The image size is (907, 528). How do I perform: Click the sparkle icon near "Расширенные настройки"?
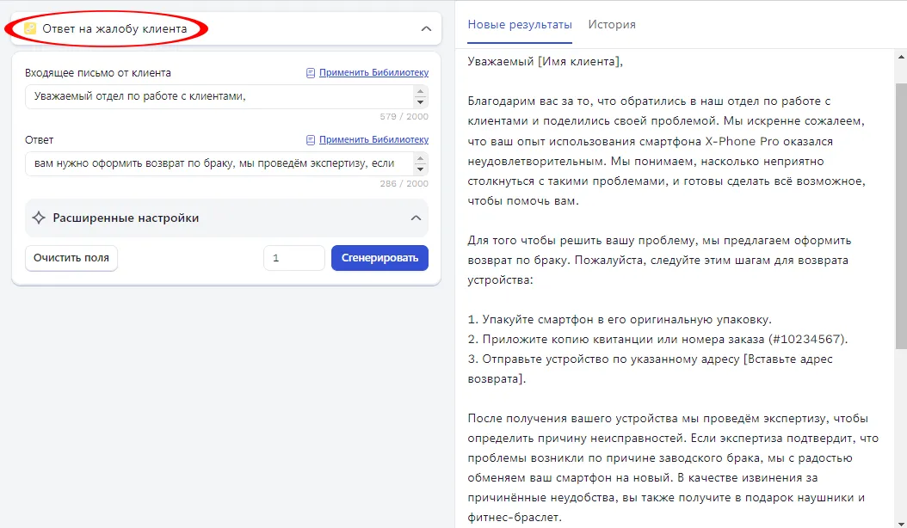pyautogui.click(x=39, y=218)
